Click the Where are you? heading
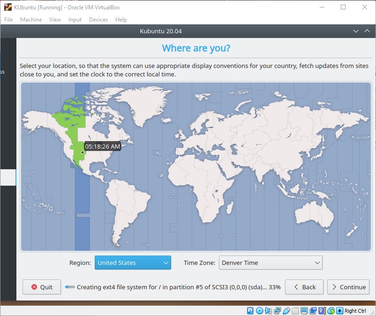Viewport: 376px width, 316px height. pos(196,48)
